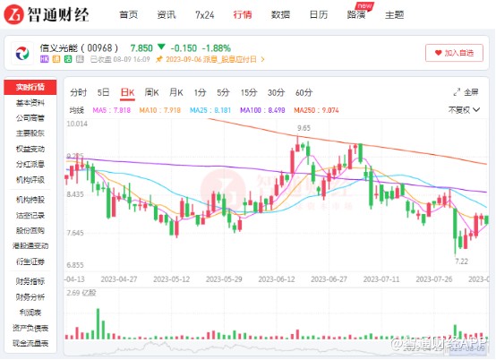Expand the dividend notice chevron arrow
This screenshot has width=496, height=360.
click(262, 59)
